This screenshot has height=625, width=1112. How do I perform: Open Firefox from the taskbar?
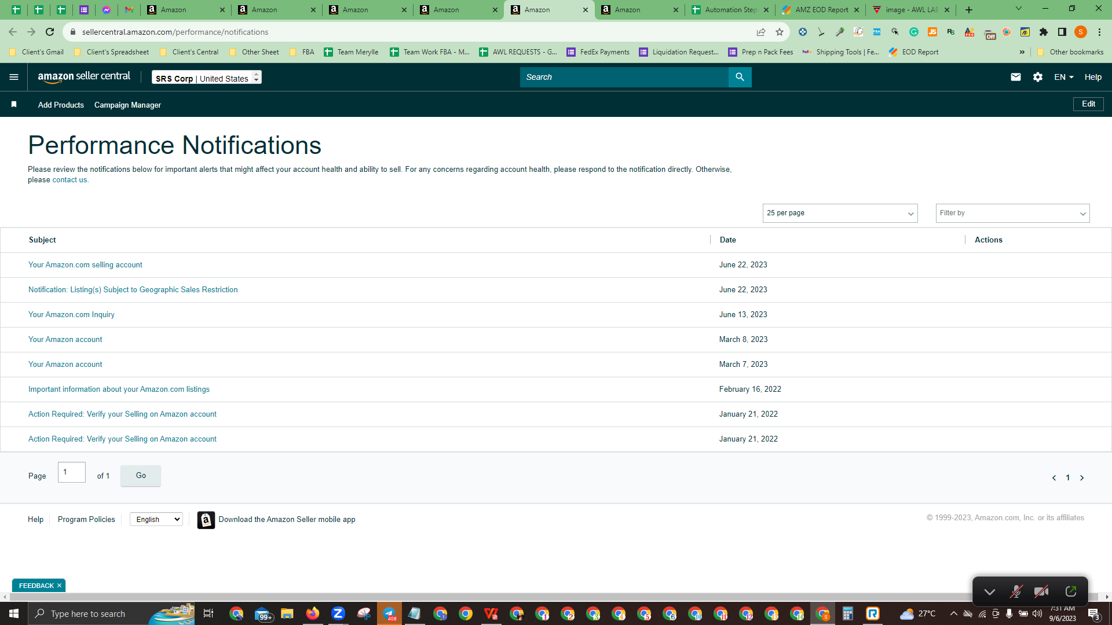tap(313, 613)
